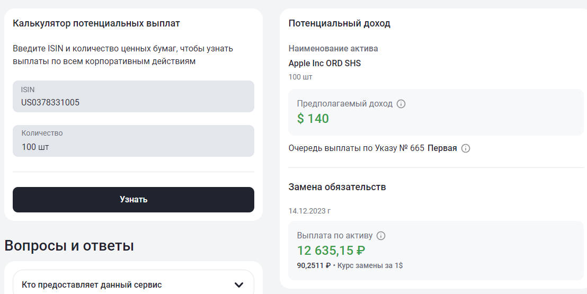Click the Наименование актива label
This screenshot has height=294, width=587.
[333, 49]
